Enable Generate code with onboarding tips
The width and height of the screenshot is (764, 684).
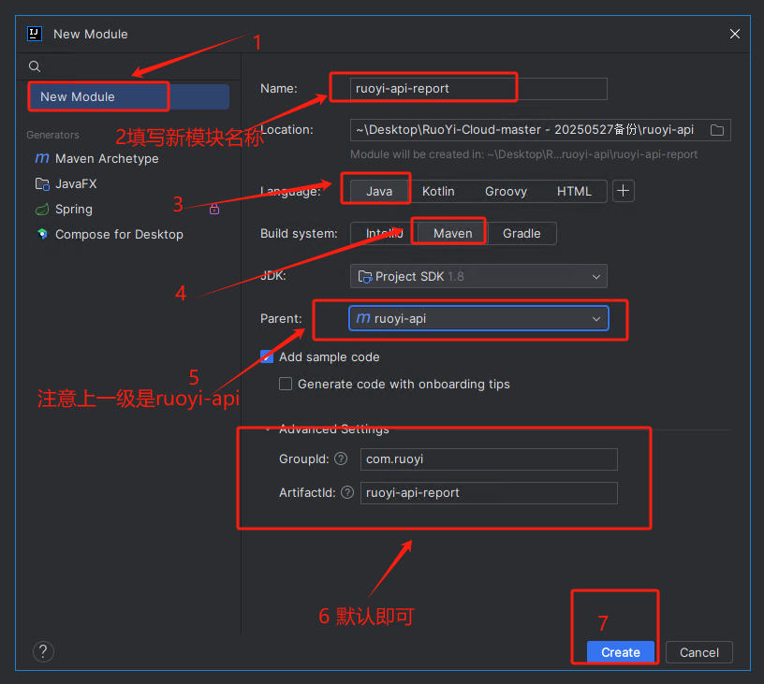[x=286, y=385]
